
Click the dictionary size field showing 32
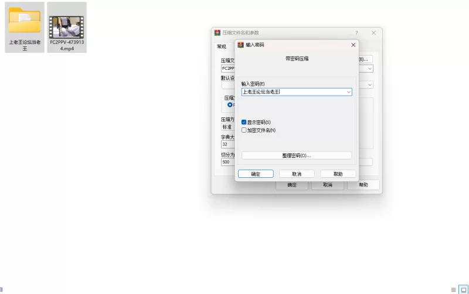(228, 144)
